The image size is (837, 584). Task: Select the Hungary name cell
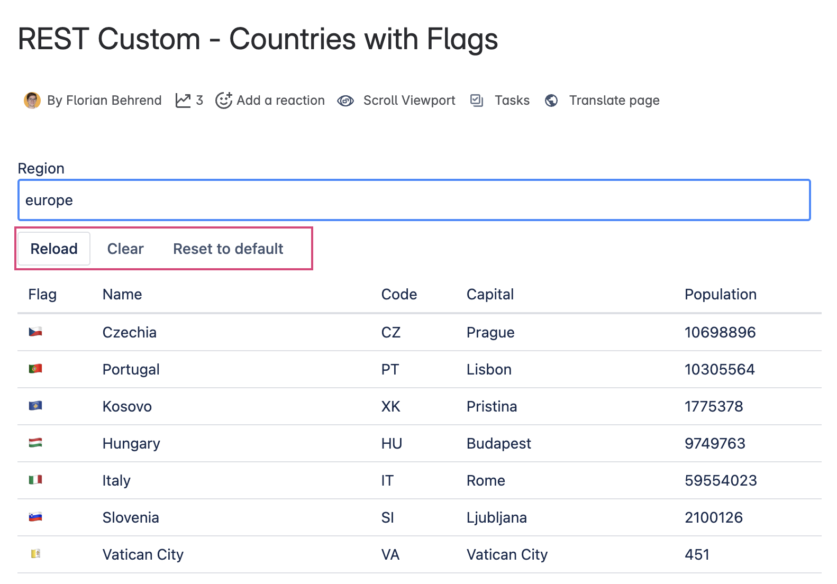click(x=131, y=443)
